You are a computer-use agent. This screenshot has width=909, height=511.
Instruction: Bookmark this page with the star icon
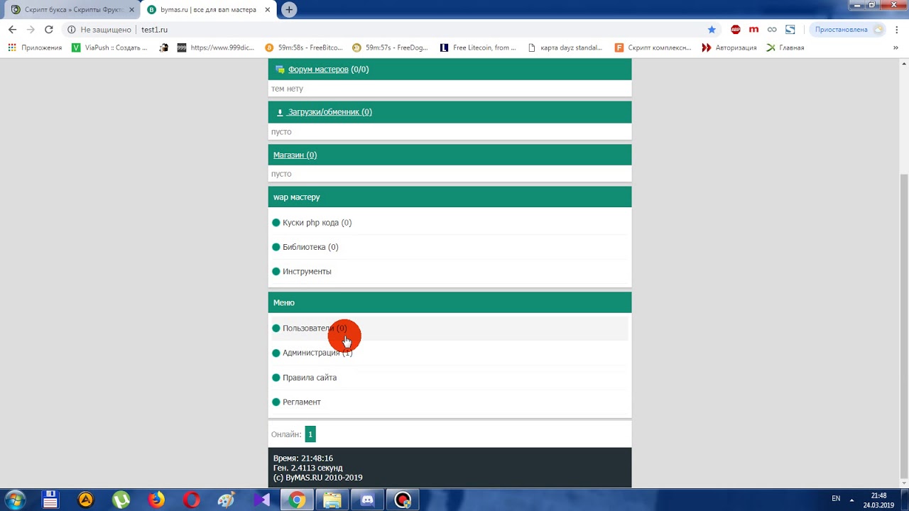click(712, 30)
